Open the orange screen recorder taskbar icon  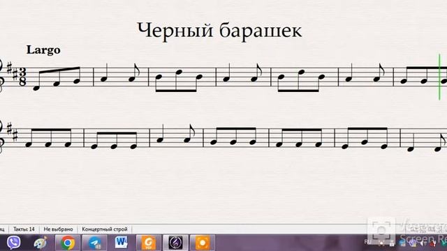pyautogui.click(x=203, y=243)
